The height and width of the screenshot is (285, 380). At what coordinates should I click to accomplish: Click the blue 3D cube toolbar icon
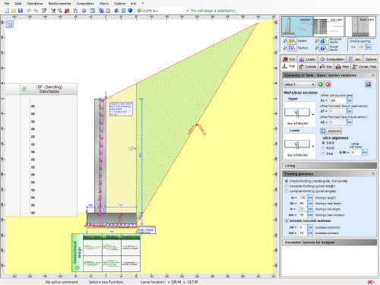[x=130, y=11]
